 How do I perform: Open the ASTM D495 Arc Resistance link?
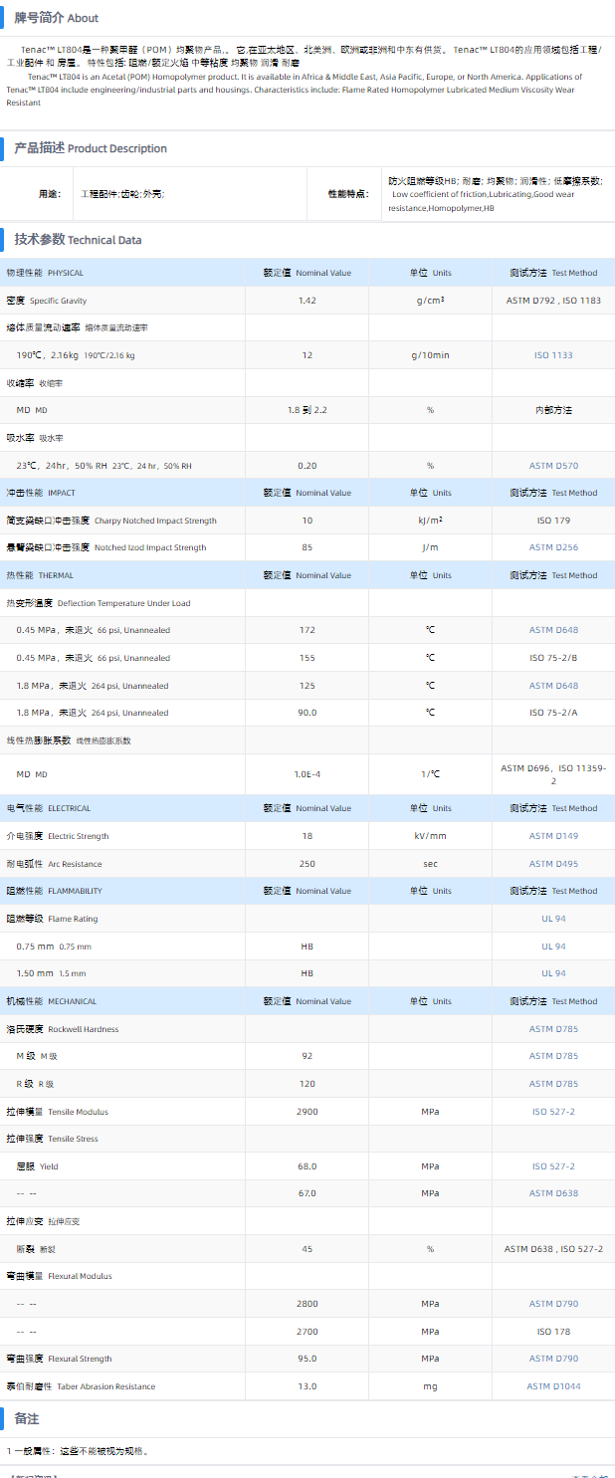tap(553, 864)
